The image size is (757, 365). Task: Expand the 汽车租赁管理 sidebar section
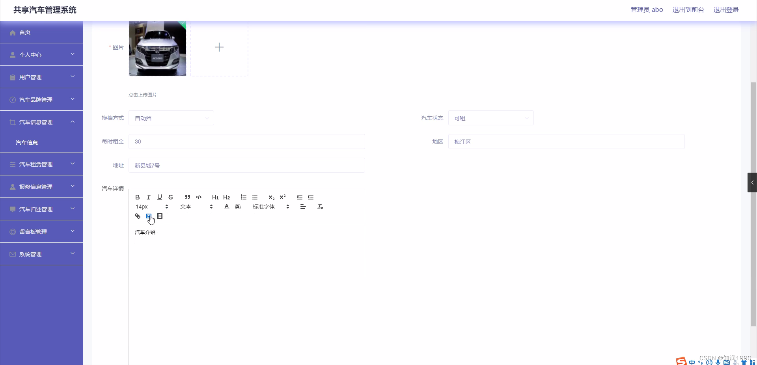coord(41,164)
